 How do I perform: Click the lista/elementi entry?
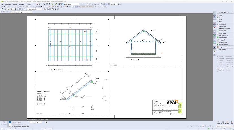(222, 50)
